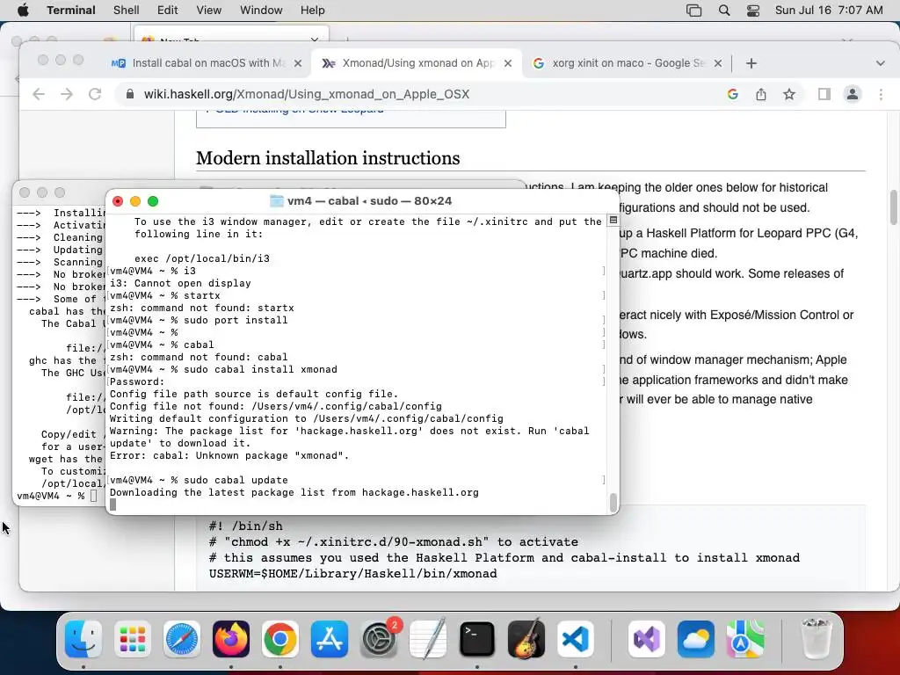The image size is (900, 675).
Task: Open the Terminal app menu
Action: (71, 11)
